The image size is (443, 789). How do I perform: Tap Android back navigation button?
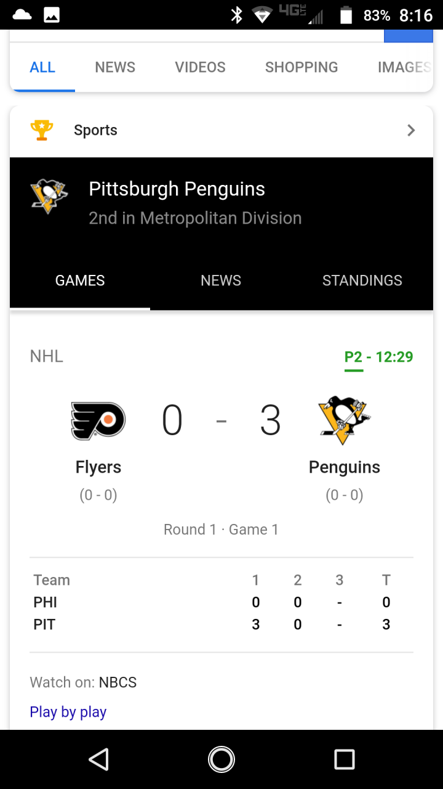click(x=98, y=759)
